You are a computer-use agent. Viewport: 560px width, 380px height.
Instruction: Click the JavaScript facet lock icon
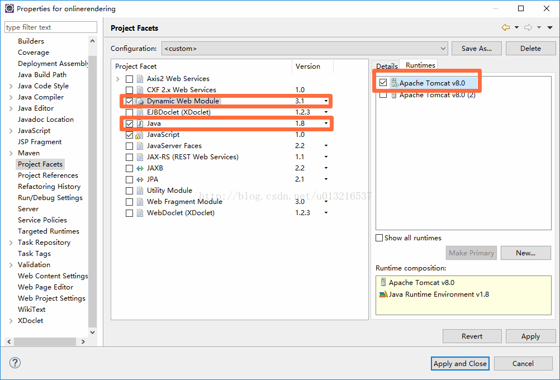pyautogui.click(x=140, y=135)
